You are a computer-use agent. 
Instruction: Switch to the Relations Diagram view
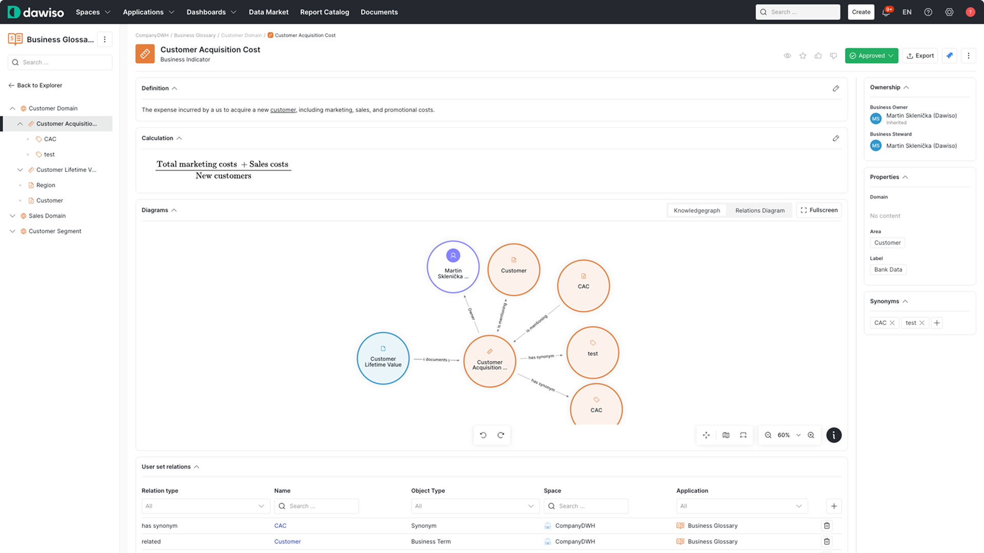point(760,210)
